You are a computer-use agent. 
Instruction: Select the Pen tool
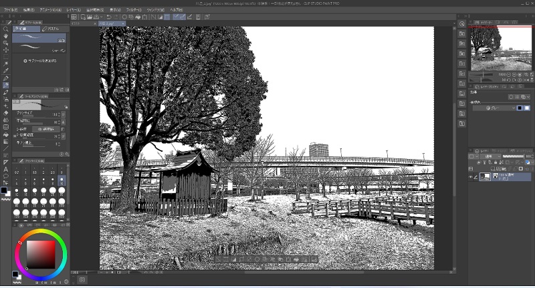6,78
